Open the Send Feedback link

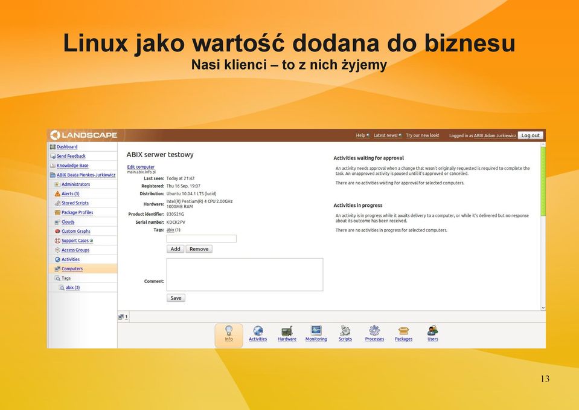click(71, 156)
